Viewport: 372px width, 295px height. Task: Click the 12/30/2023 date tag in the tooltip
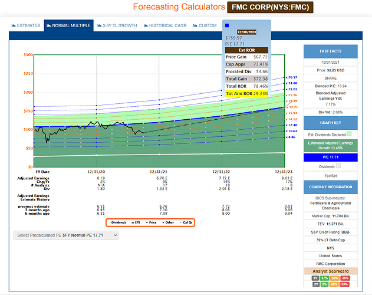[247, 32]
